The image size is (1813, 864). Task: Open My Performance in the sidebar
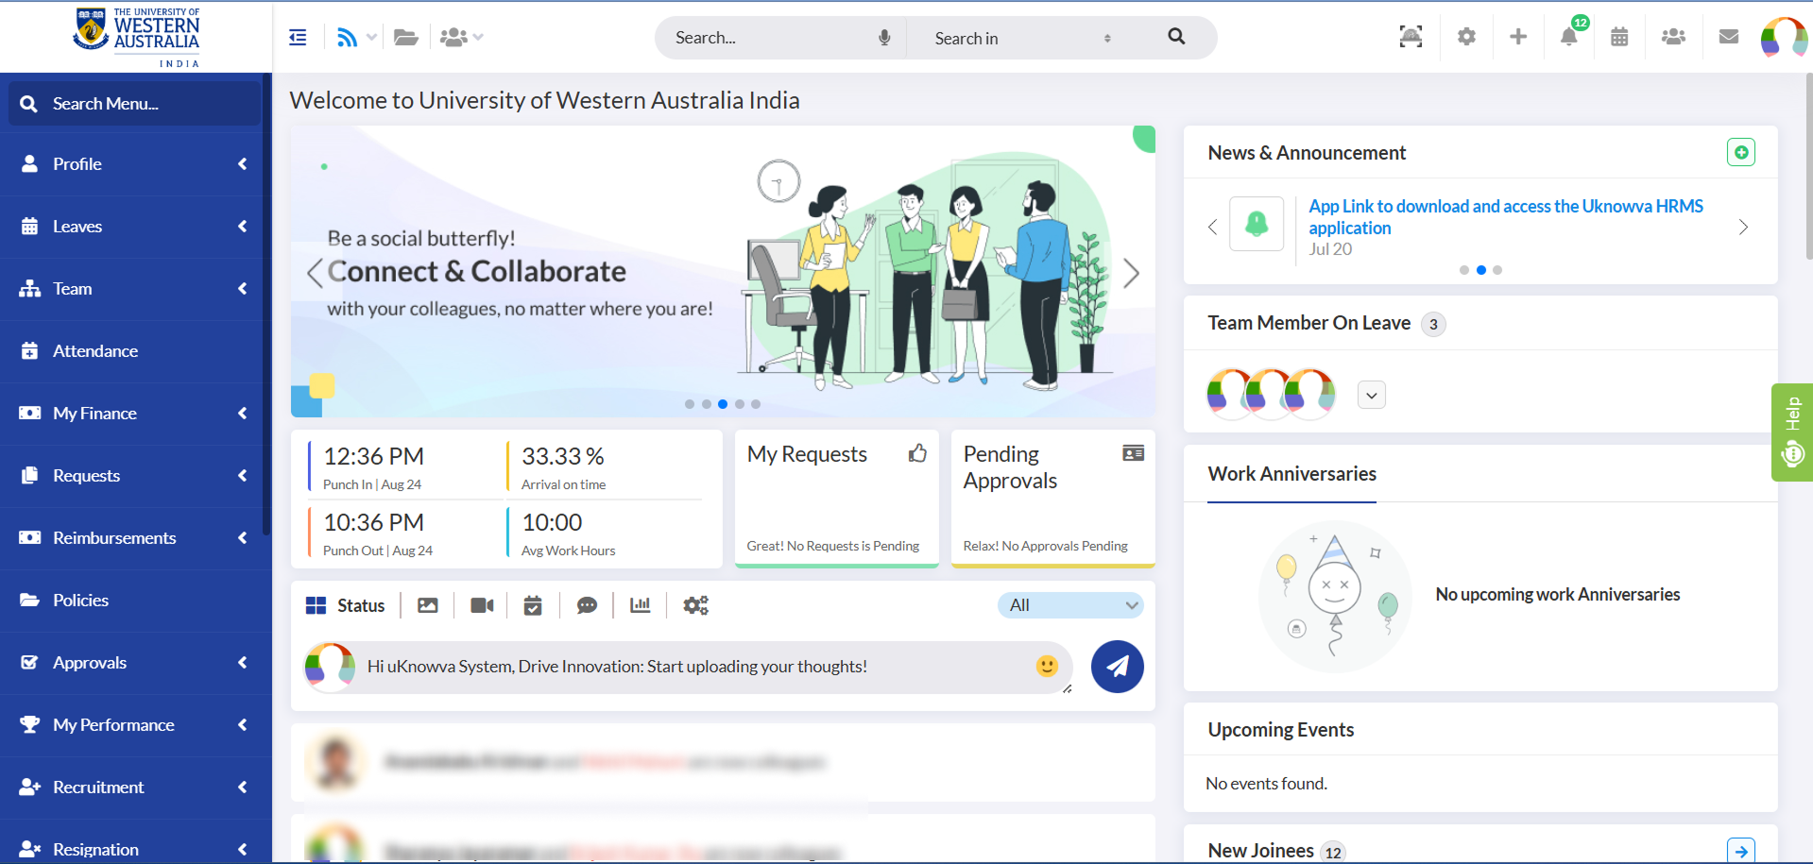(x=136, y=725)
